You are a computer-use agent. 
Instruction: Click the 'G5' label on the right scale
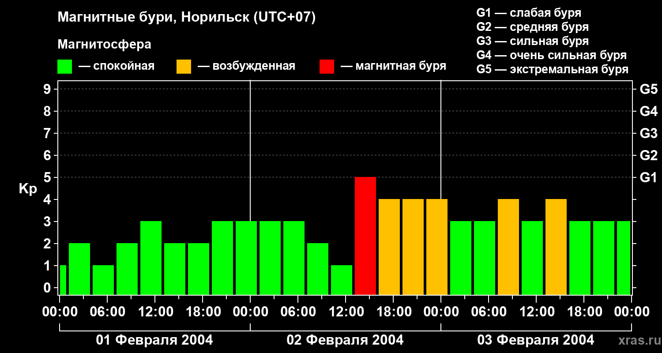coord(648,89)
